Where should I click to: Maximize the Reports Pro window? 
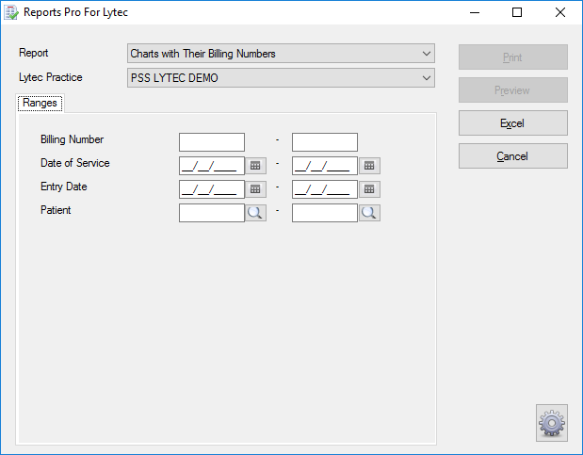pos(517,13)
